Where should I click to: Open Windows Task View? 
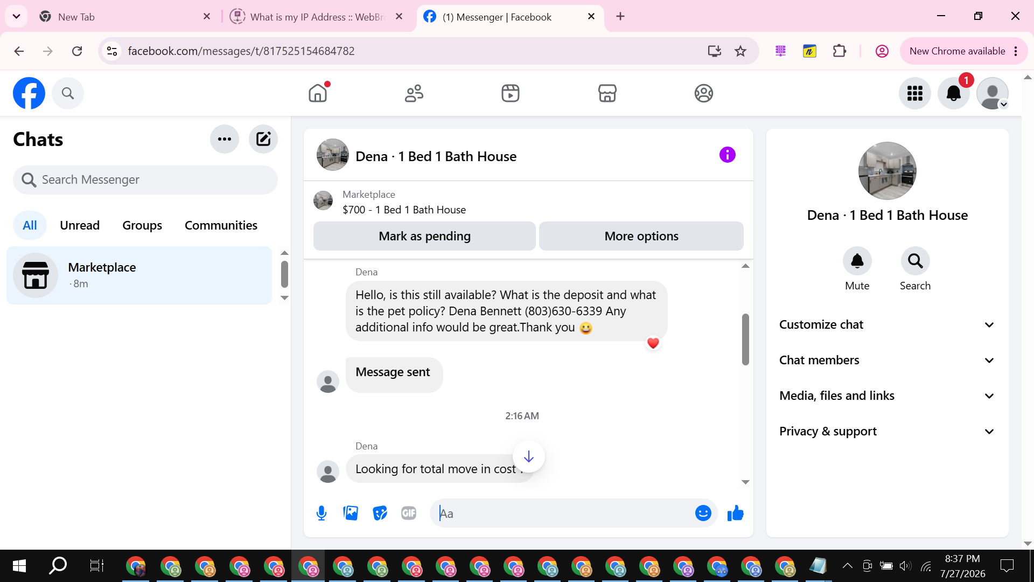click(x=96, y=565)
